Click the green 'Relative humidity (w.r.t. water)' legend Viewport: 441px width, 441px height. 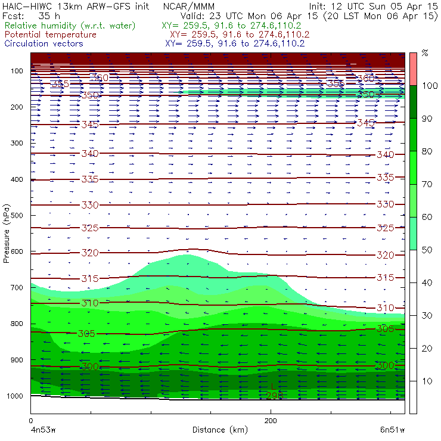70,26
